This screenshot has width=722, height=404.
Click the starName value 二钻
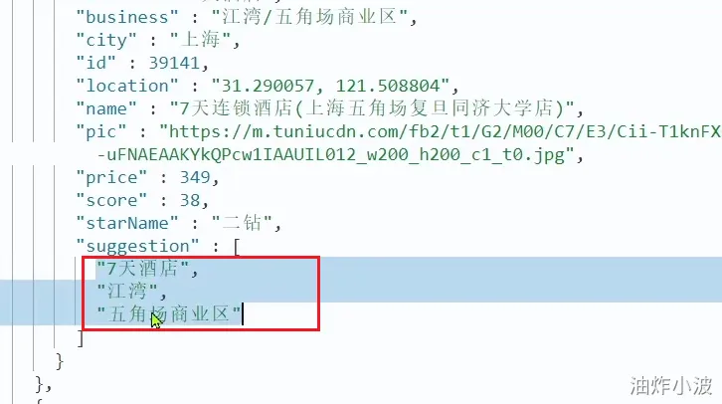[x=242, y=224]
